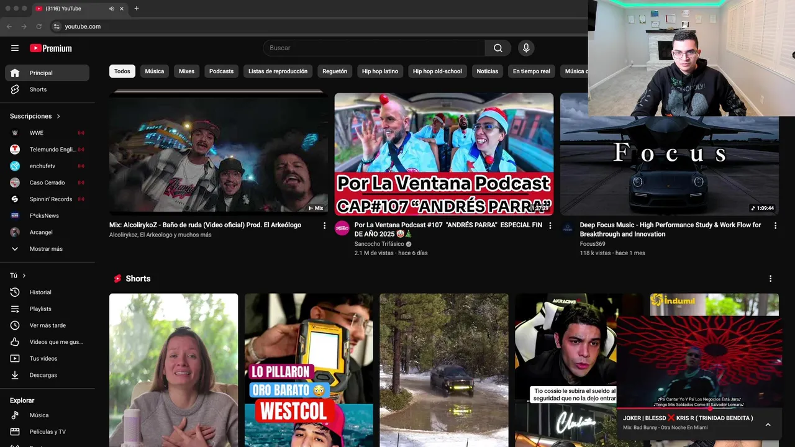Open the crying woman Short
The height and width of the screenshot is (447, 795).
[173, 370]
